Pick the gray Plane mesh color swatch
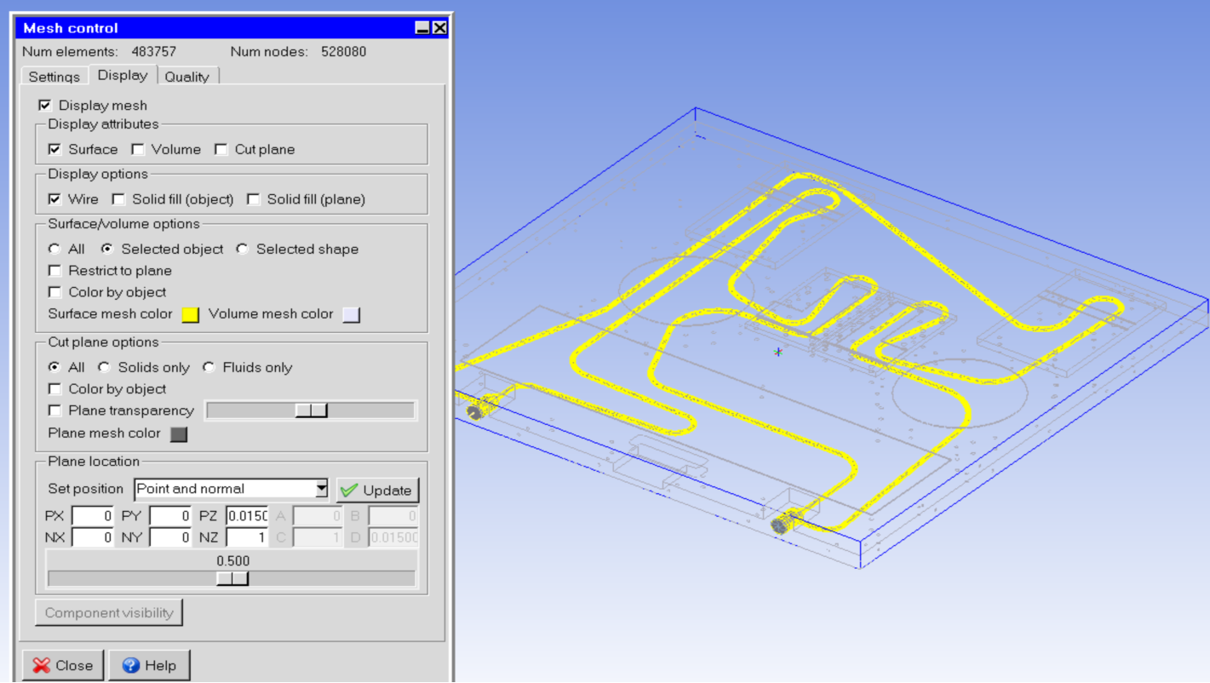Screen dimensions: 1210x683 tap(178, 433)
